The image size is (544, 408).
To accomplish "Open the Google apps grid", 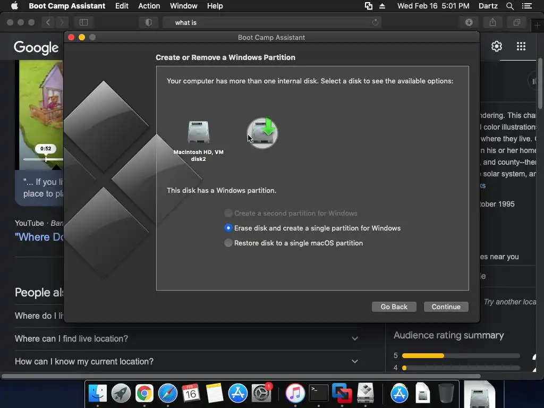I will coord(521,46).
